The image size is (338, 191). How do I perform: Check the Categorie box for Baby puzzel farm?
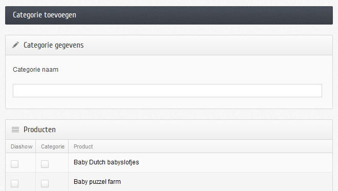[45, 183]
